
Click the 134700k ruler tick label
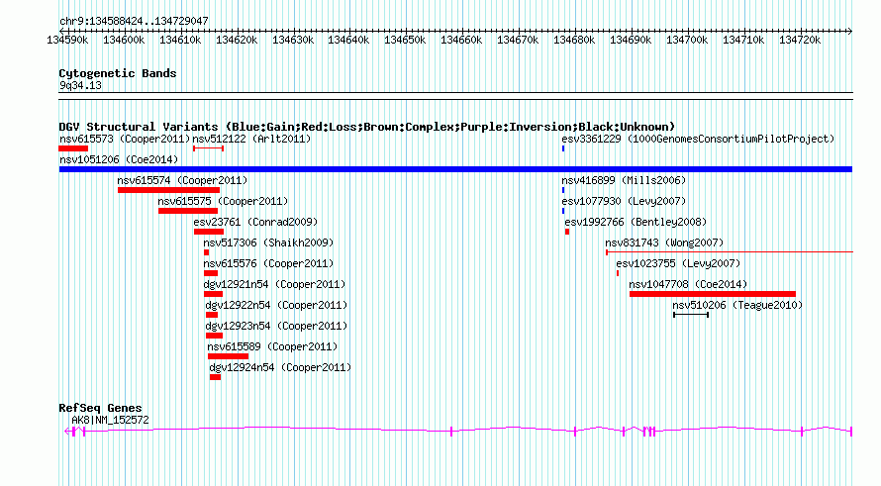coord(687,40)
